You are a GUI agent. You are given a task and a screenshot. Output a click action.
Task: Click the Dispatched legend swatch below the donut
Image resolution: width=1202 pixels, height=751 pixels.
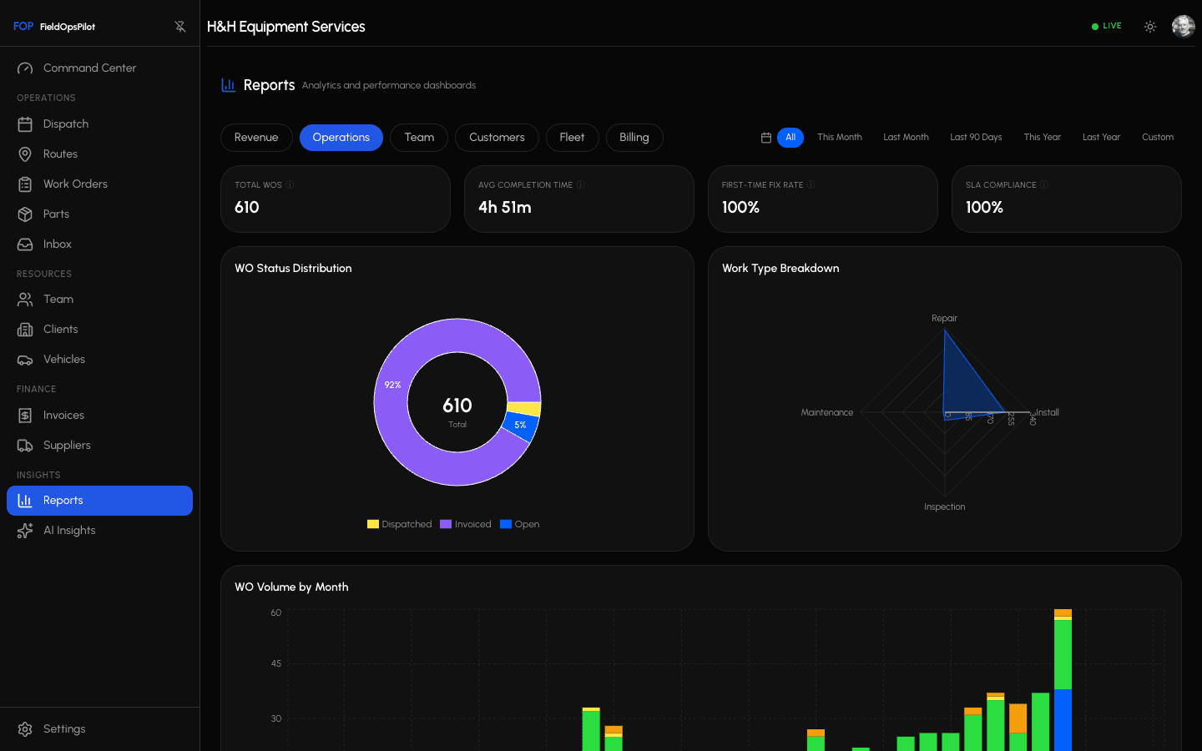[372, 524]
